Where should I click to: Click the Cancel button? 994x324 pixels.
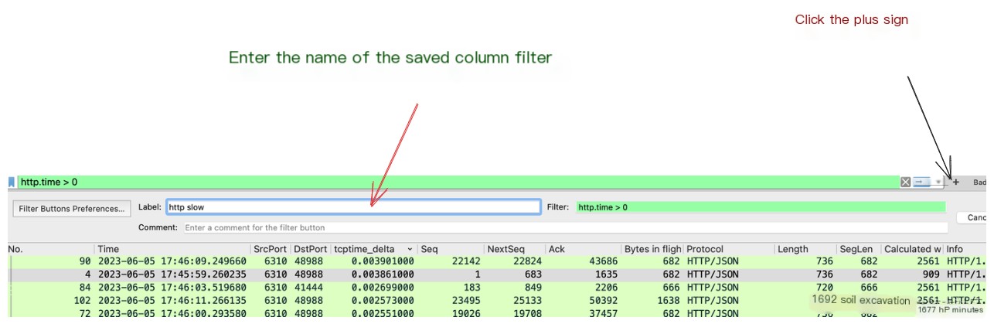pyautogui.click(x=975, y=218)
